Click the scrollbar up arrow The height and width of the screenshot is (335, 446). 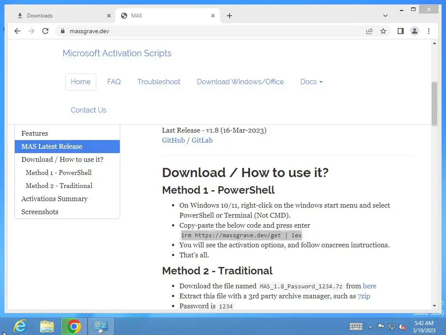434,43
